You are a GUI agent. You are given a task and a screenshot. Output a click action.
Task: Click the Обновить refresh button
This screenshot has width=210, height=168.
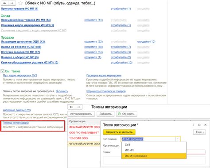click(126, 114)
